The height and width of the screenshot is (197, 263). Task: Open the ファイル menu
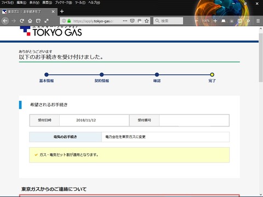point(7,3)
